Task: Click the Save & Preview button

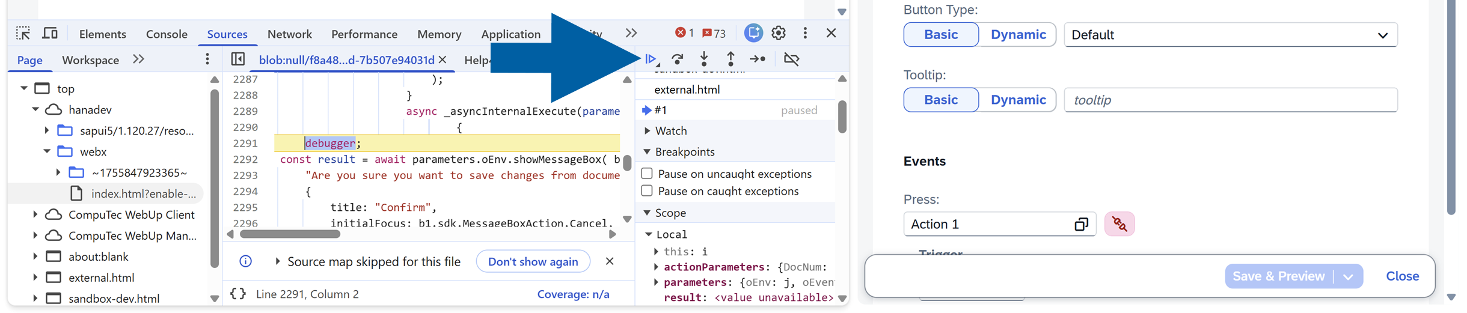Action: [1278, 276]
